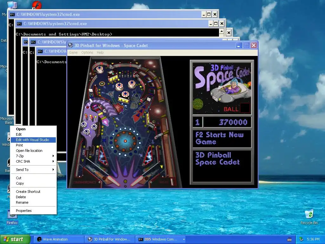The image size is (325, 244).
Task: Switch to Wave Animation taskbar item
Action: [58, 240]
